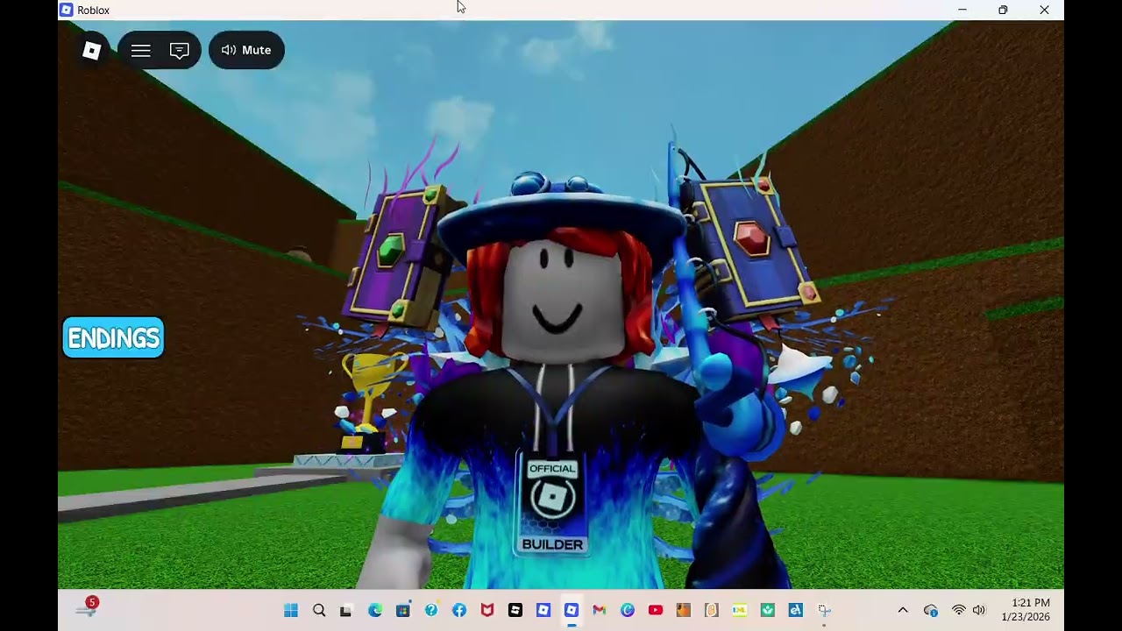
Task: Open the Canva taskbar icon
Action: (628, 610)
